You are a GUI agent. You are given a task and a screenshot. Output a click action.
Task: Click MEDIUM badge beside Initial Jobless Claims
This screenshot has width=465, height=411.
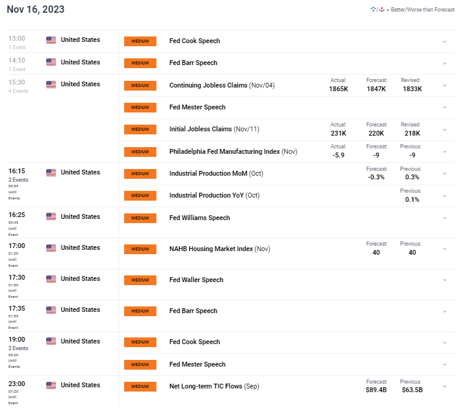(140, 130)
